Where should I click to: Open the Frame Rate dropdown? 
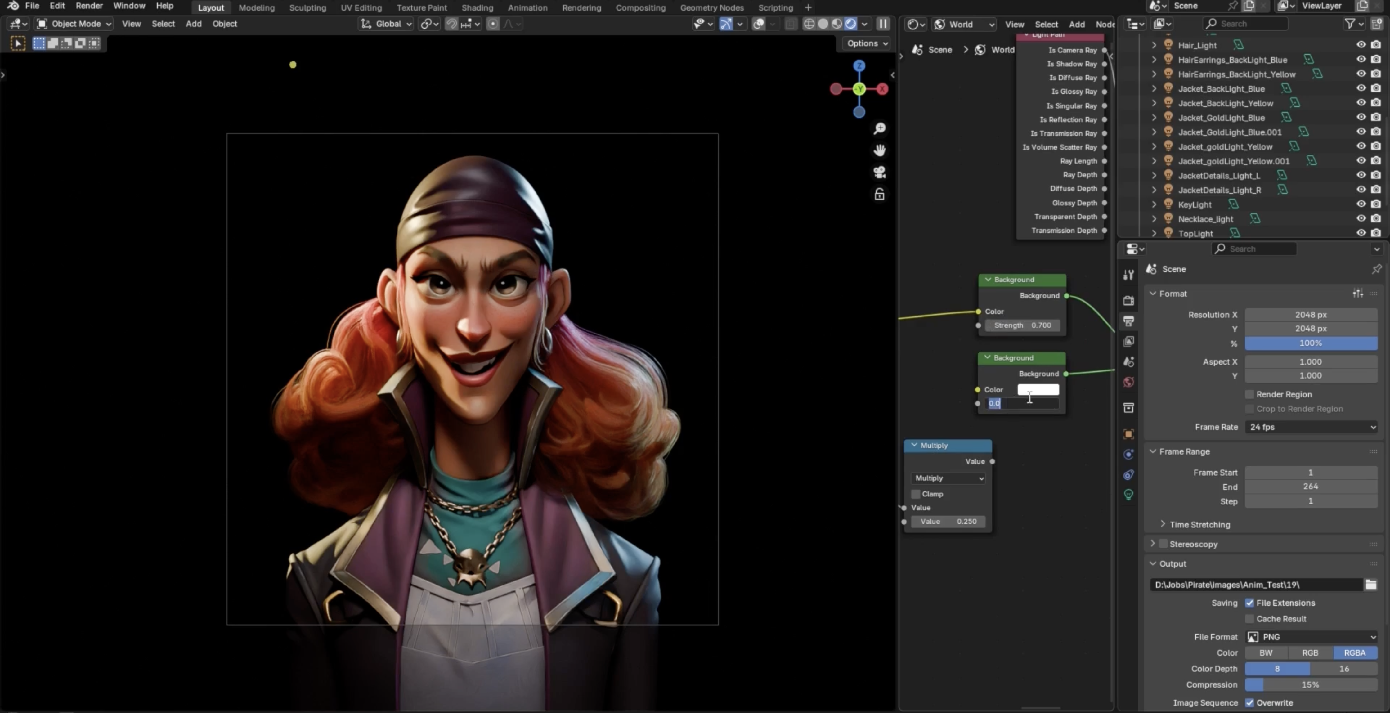point(1311,427)
